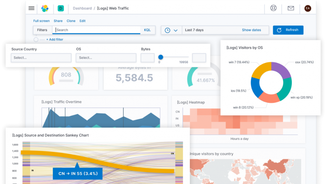Click Last 7 days time range
The image size is (329, 184).
click(x=194, y=30)
